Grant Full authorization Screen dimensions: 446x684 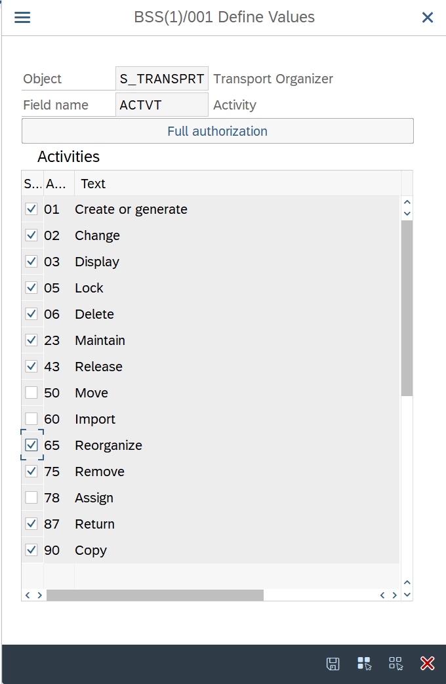pos(217,131)
